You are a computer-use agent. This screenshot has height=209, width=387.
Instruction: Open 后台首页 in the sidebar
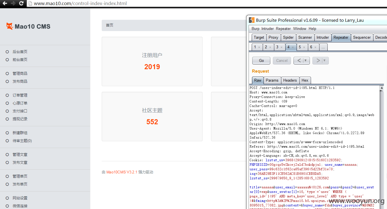pos(20,52)
